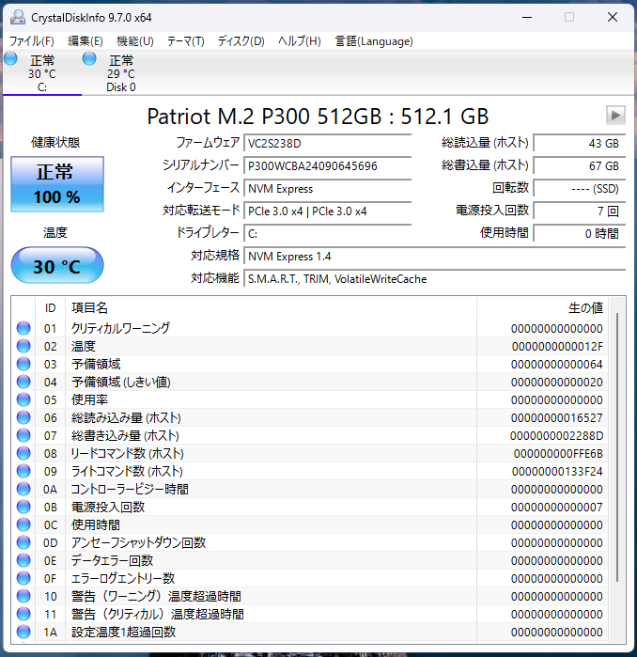Click the Disk 0 status indicator orb
Viewport: 637px width, 657px height.
tap(89, 58)
